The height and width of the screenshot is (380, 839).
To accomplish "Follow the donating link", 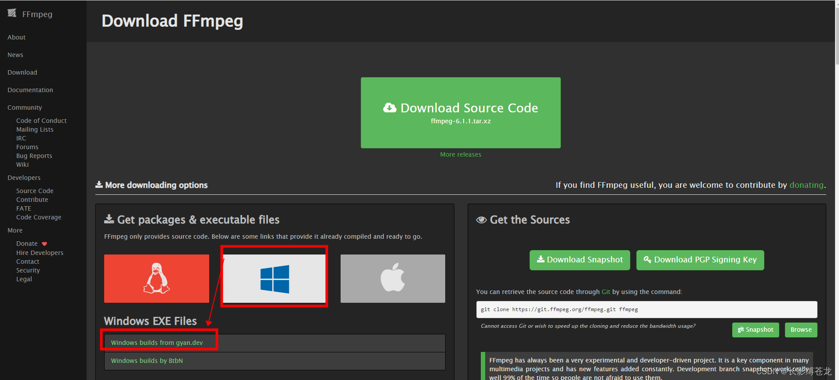I will click(806, 185).
